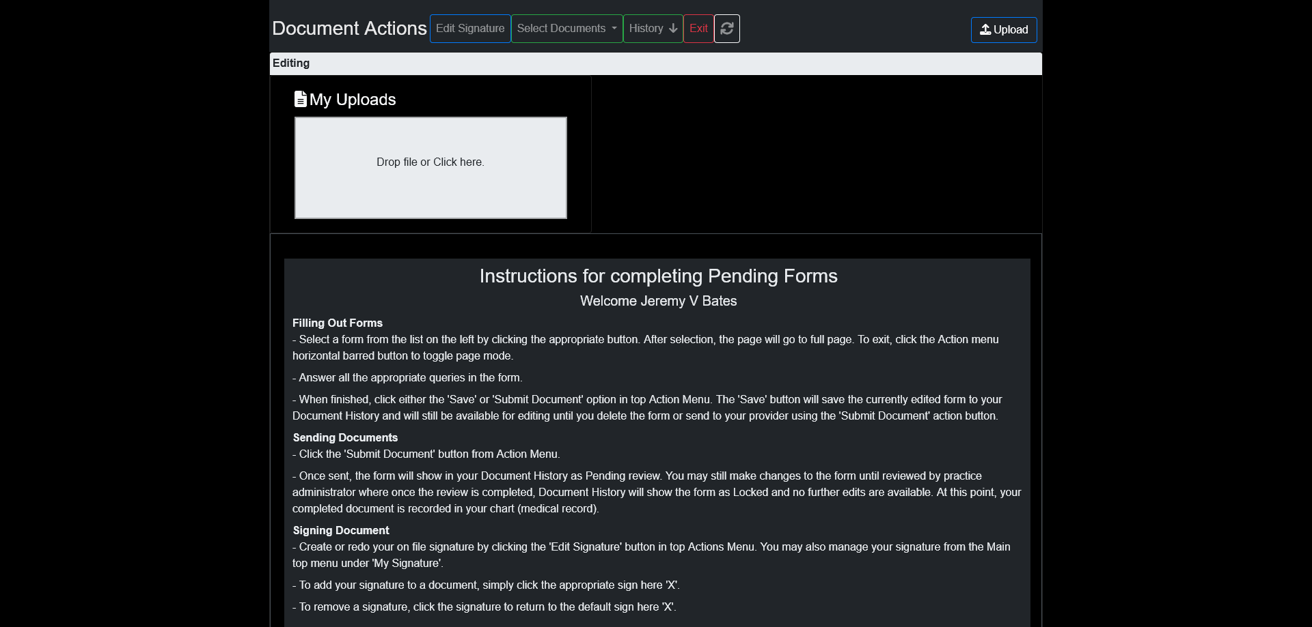Exit using the red Exit button
The height and width of the screenshot is (627, 1312).
point(698,29)
